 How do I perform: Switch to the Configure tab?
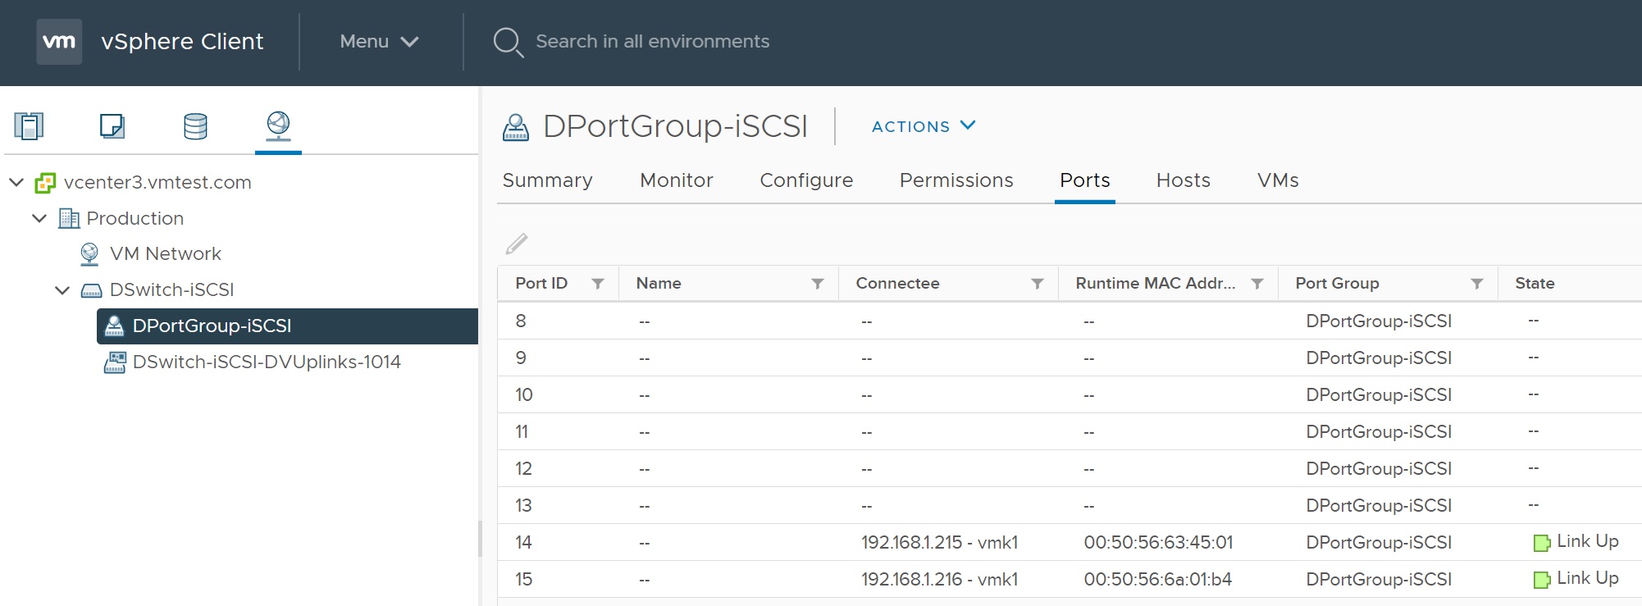click(805, 180)
